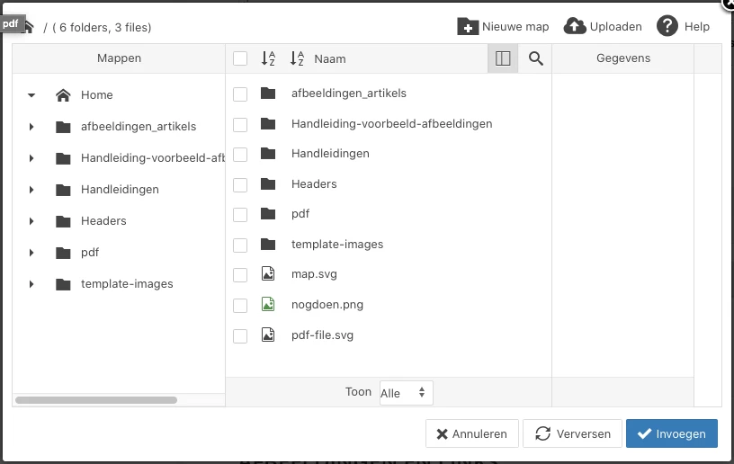The image size is (734, 464).
Task: Click tree folder icon for afbeeldingen_artikels
Action: [63, 127]
